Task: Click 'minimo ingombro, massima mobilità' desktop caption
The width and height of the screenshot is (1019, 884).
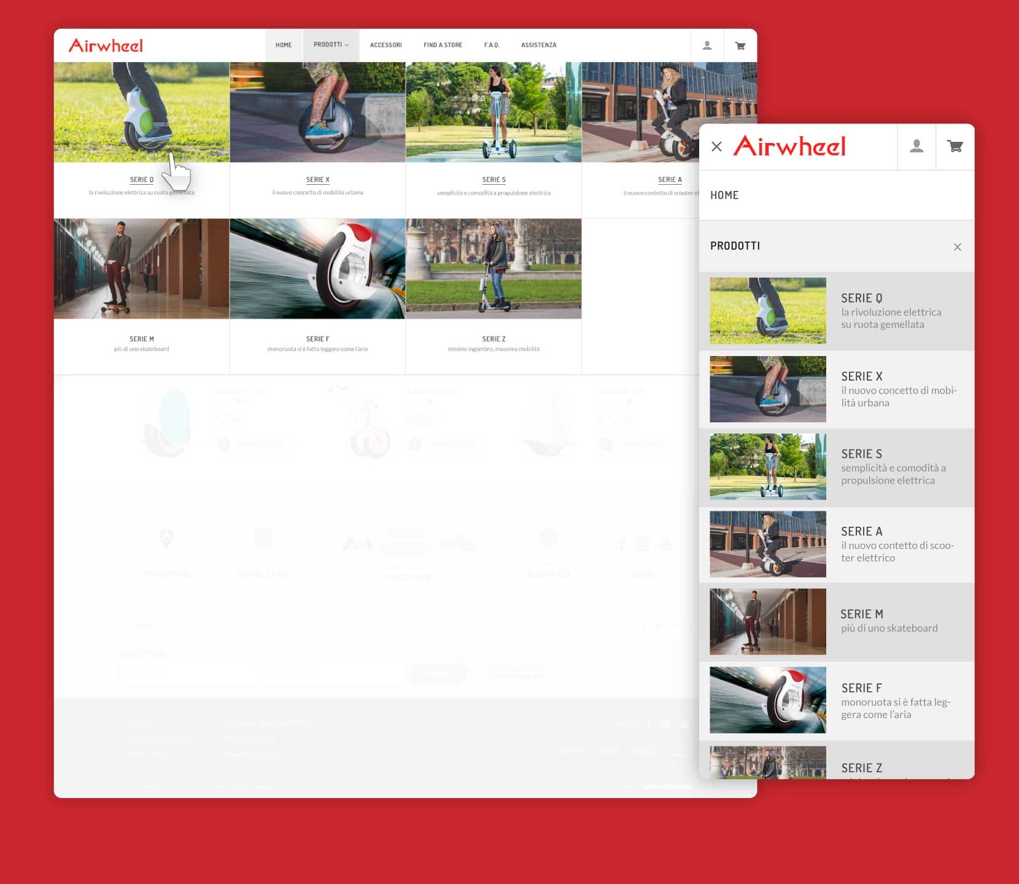Action: click(x=494, y=349)
